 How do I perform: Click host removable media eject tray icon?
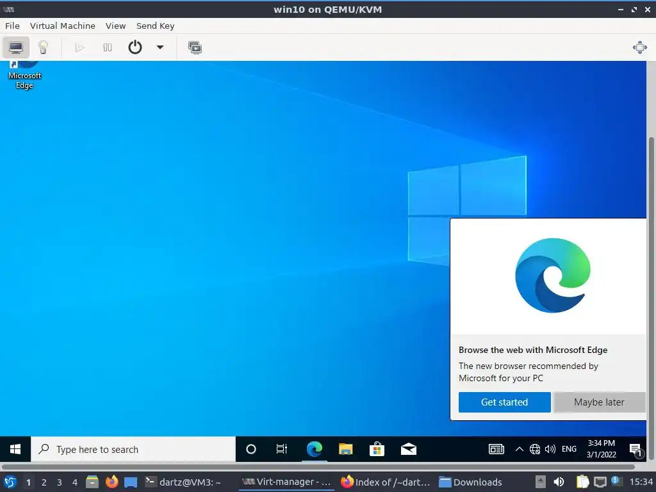(541, 482)
